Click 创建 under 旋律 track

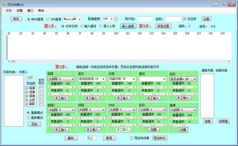(x=183, y=130)
